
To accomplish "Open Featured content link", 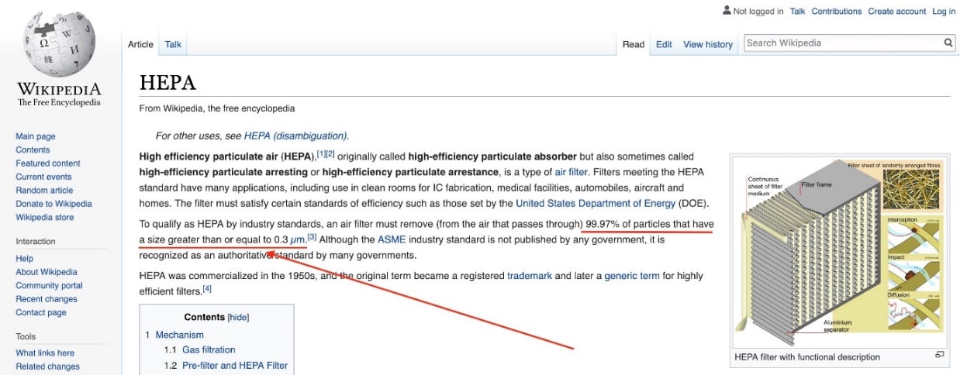I will 48,163.
